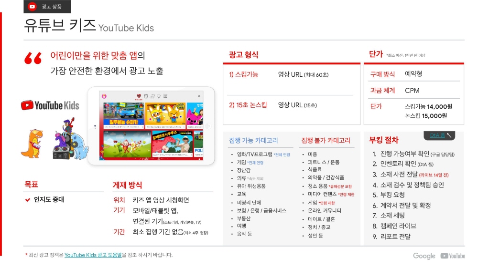Image resolution: width=478 pixels, height=268 pixels.
Task: Click the search icon in the tablet app
Action: (199, 96)
